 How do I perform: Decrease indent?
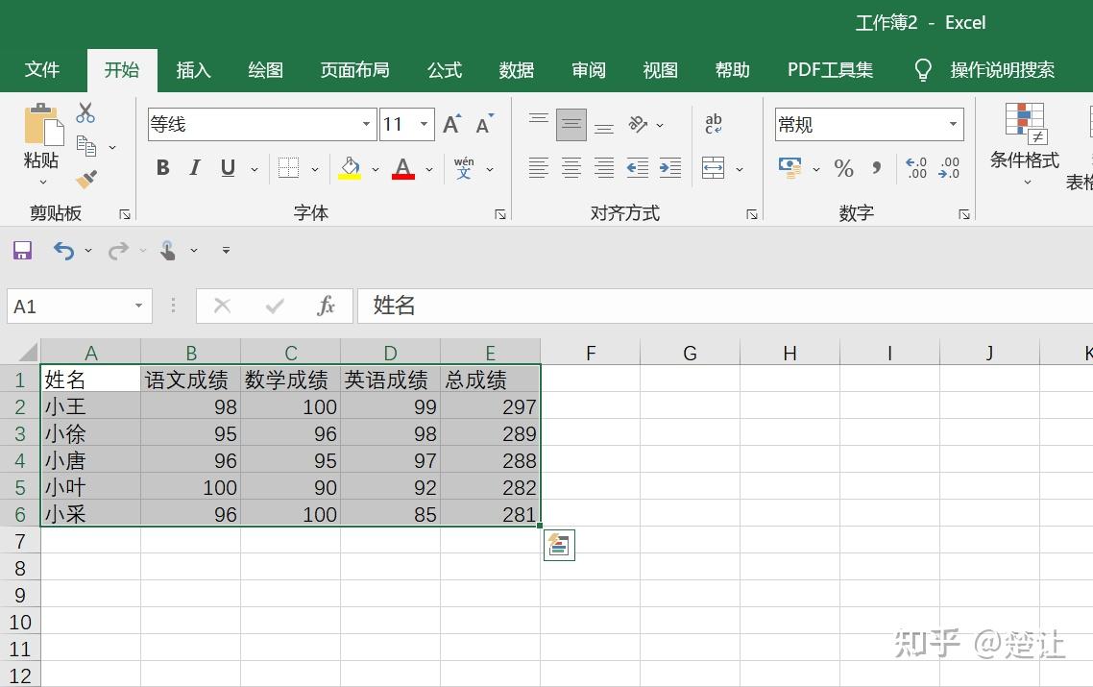[x=637, y=168]
